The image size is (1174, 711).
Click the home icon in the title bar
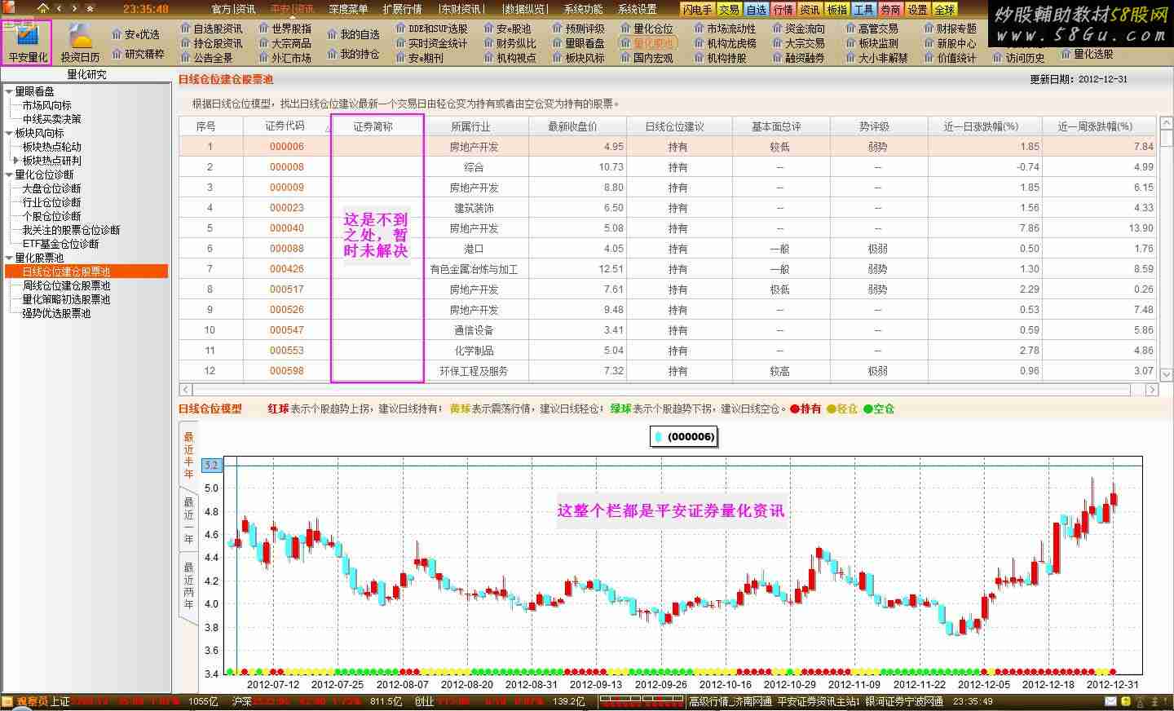point(42,8)
